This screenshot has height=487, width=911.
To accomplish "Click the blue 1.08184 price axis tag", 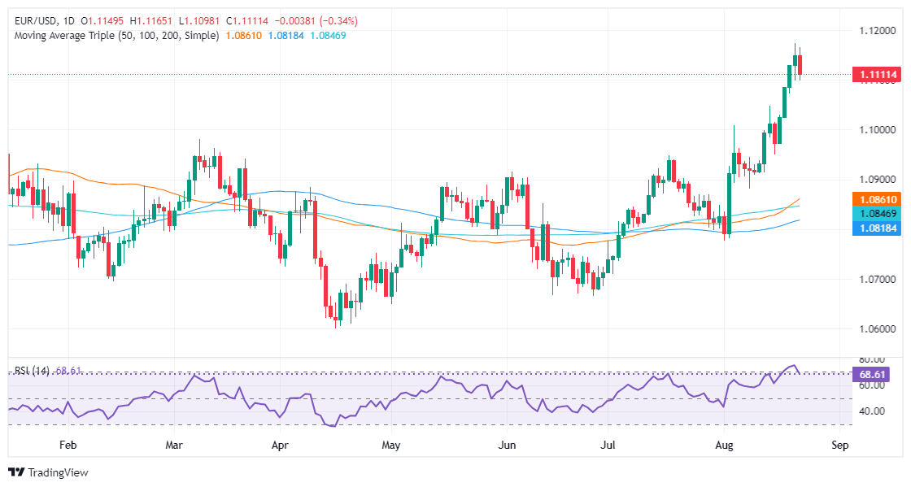I will pos(878,228).
